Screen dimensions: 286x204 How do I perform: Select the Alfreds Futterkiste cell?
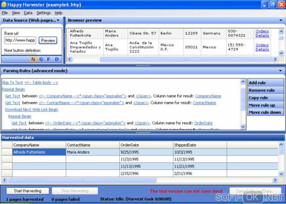pyautogui.click(x=39, y=152)
